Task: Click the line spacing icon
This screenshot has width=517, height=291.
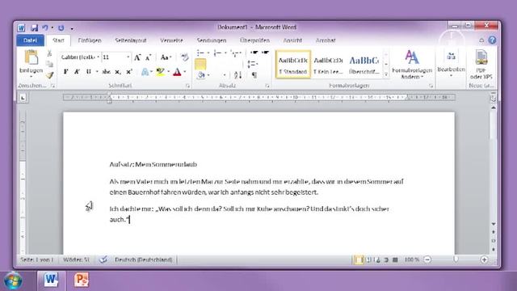Action: (252, 64)
